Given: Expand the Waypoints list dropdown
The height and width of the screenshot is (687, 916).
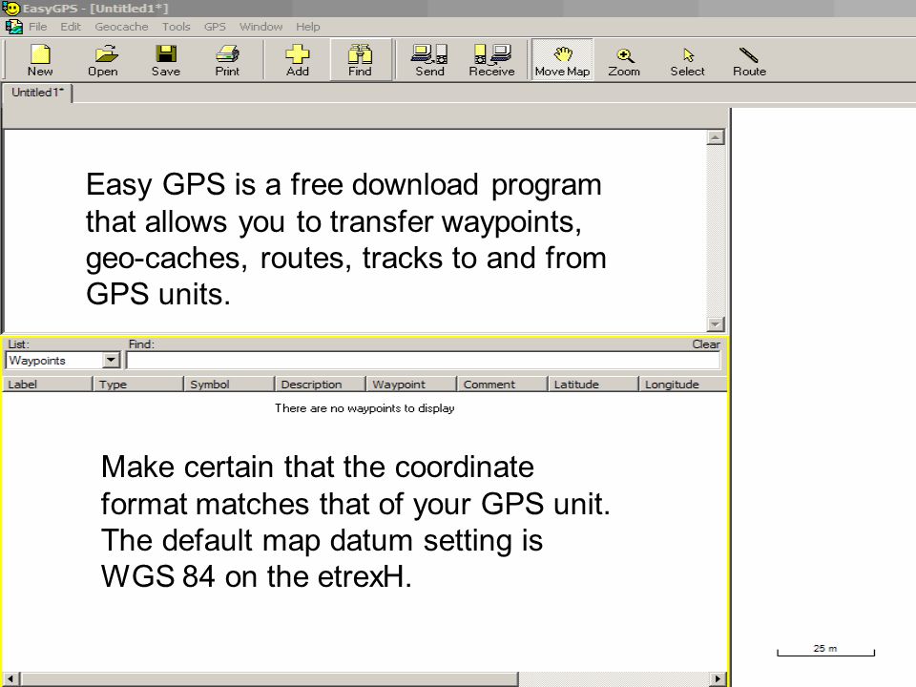Looking at the screenshot, I should pos(111,361).
